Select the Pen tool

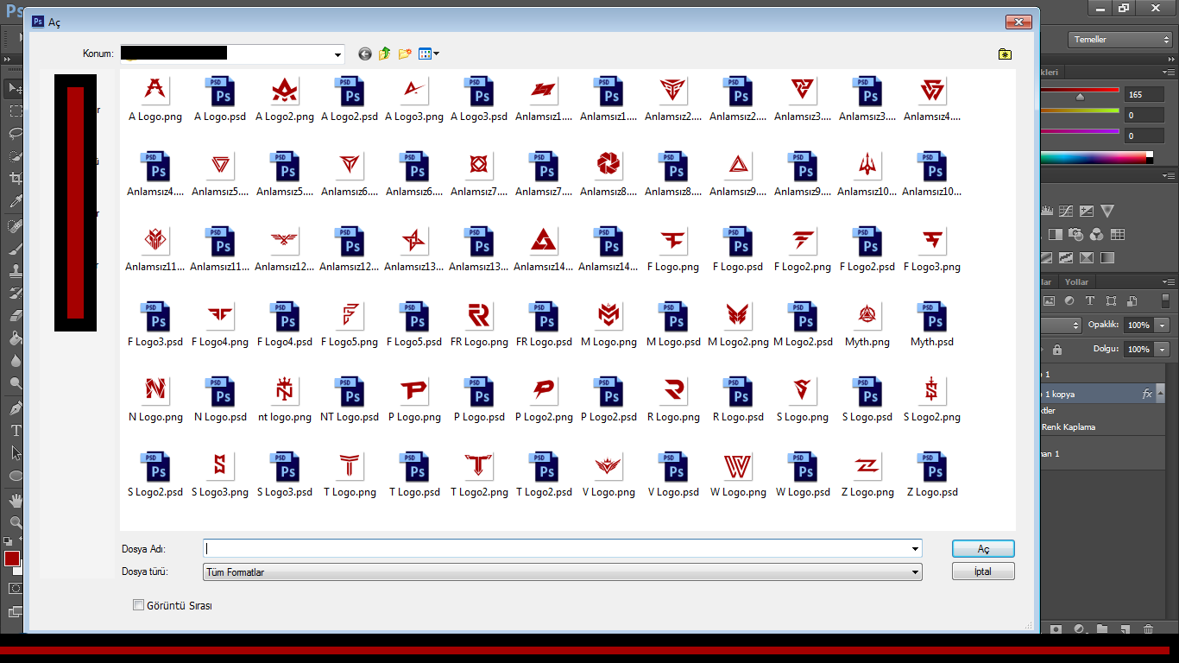click(15, 408)
